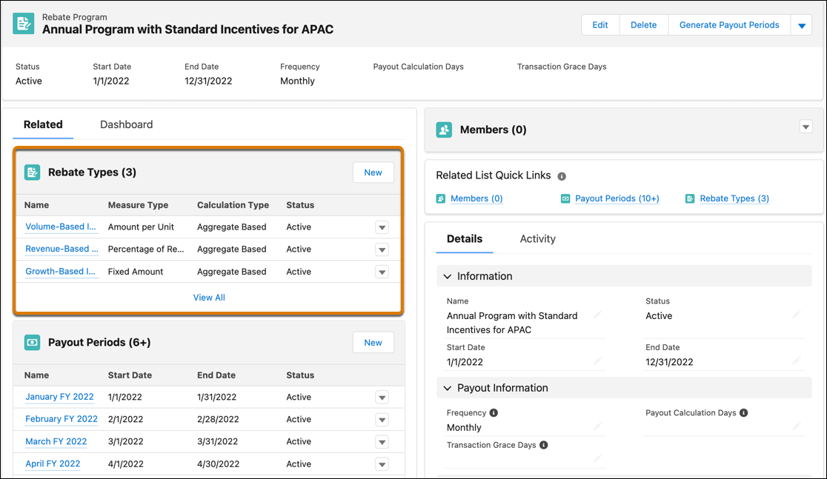827x479 pixels.
Task: Click the Generate Payout Periods button
Action: [729, 24]
